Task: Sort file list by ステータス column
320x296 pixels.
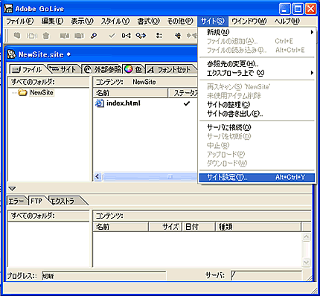Action: pyautogui.click(x=183, y=93)
